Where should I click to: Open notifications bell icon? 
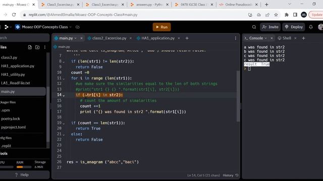[311, 27]
